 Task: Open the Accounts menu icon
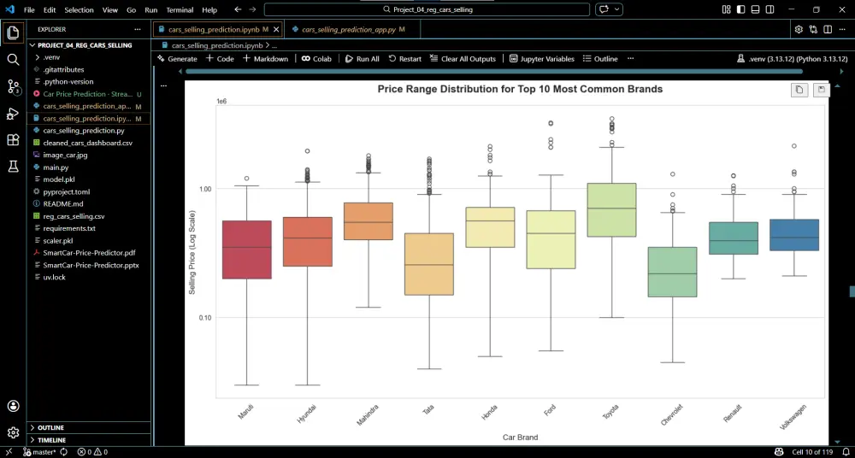click(x=13, y=406)
